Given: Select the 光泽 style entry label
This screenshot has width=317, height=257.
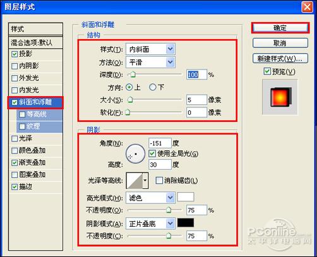Looking at the screenshot, I should (26, 138).
